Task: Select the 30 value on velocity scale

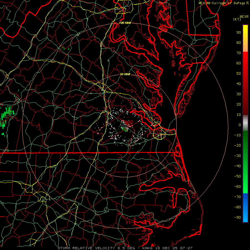Action: [x=239, y=94]
